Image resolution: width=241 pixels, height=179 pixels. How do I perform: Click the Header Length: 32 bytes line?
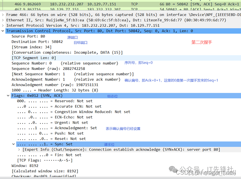[55, 90]
